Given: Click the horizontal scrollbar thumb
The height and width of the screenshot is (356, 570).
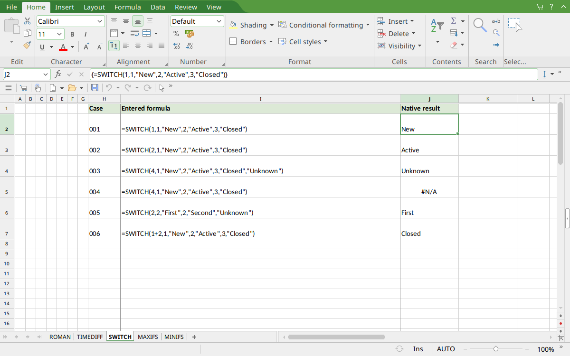Looking at the screenshot, I should [336, 337].
